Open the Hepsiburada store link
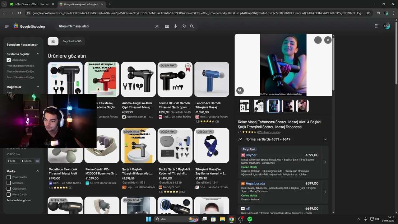The image size is (398, 224). 255,184
